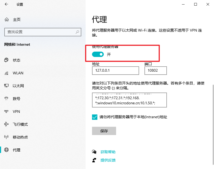Open the 提供反馈 link
The image size is (214, 169).
[108, 160]
